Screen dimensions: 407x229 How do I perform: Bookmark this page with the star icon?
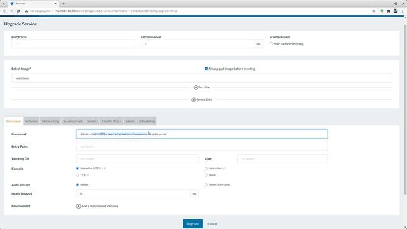click(373, 11)
